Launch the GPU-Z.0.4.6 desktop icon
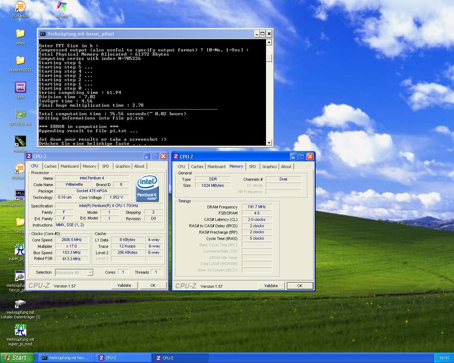Screen dimensions: 454x363 [x=20, y=115]
